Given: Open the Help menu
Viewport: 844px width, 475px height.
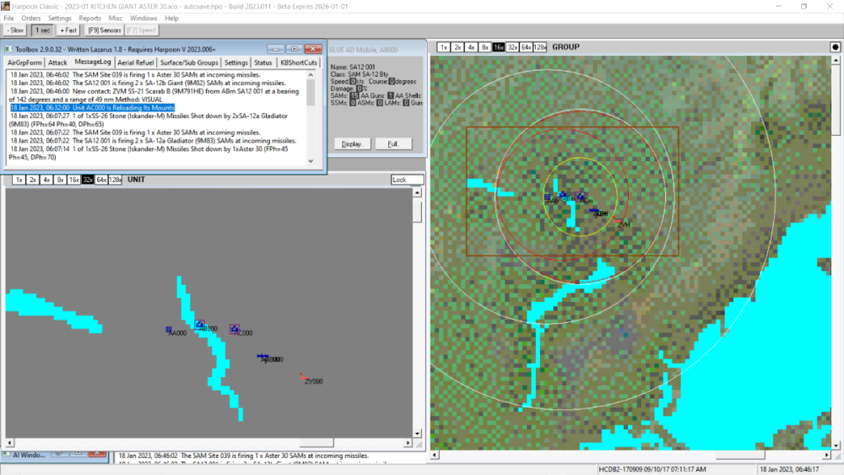Looking at the screenshot, I should (x=171, y=19).
